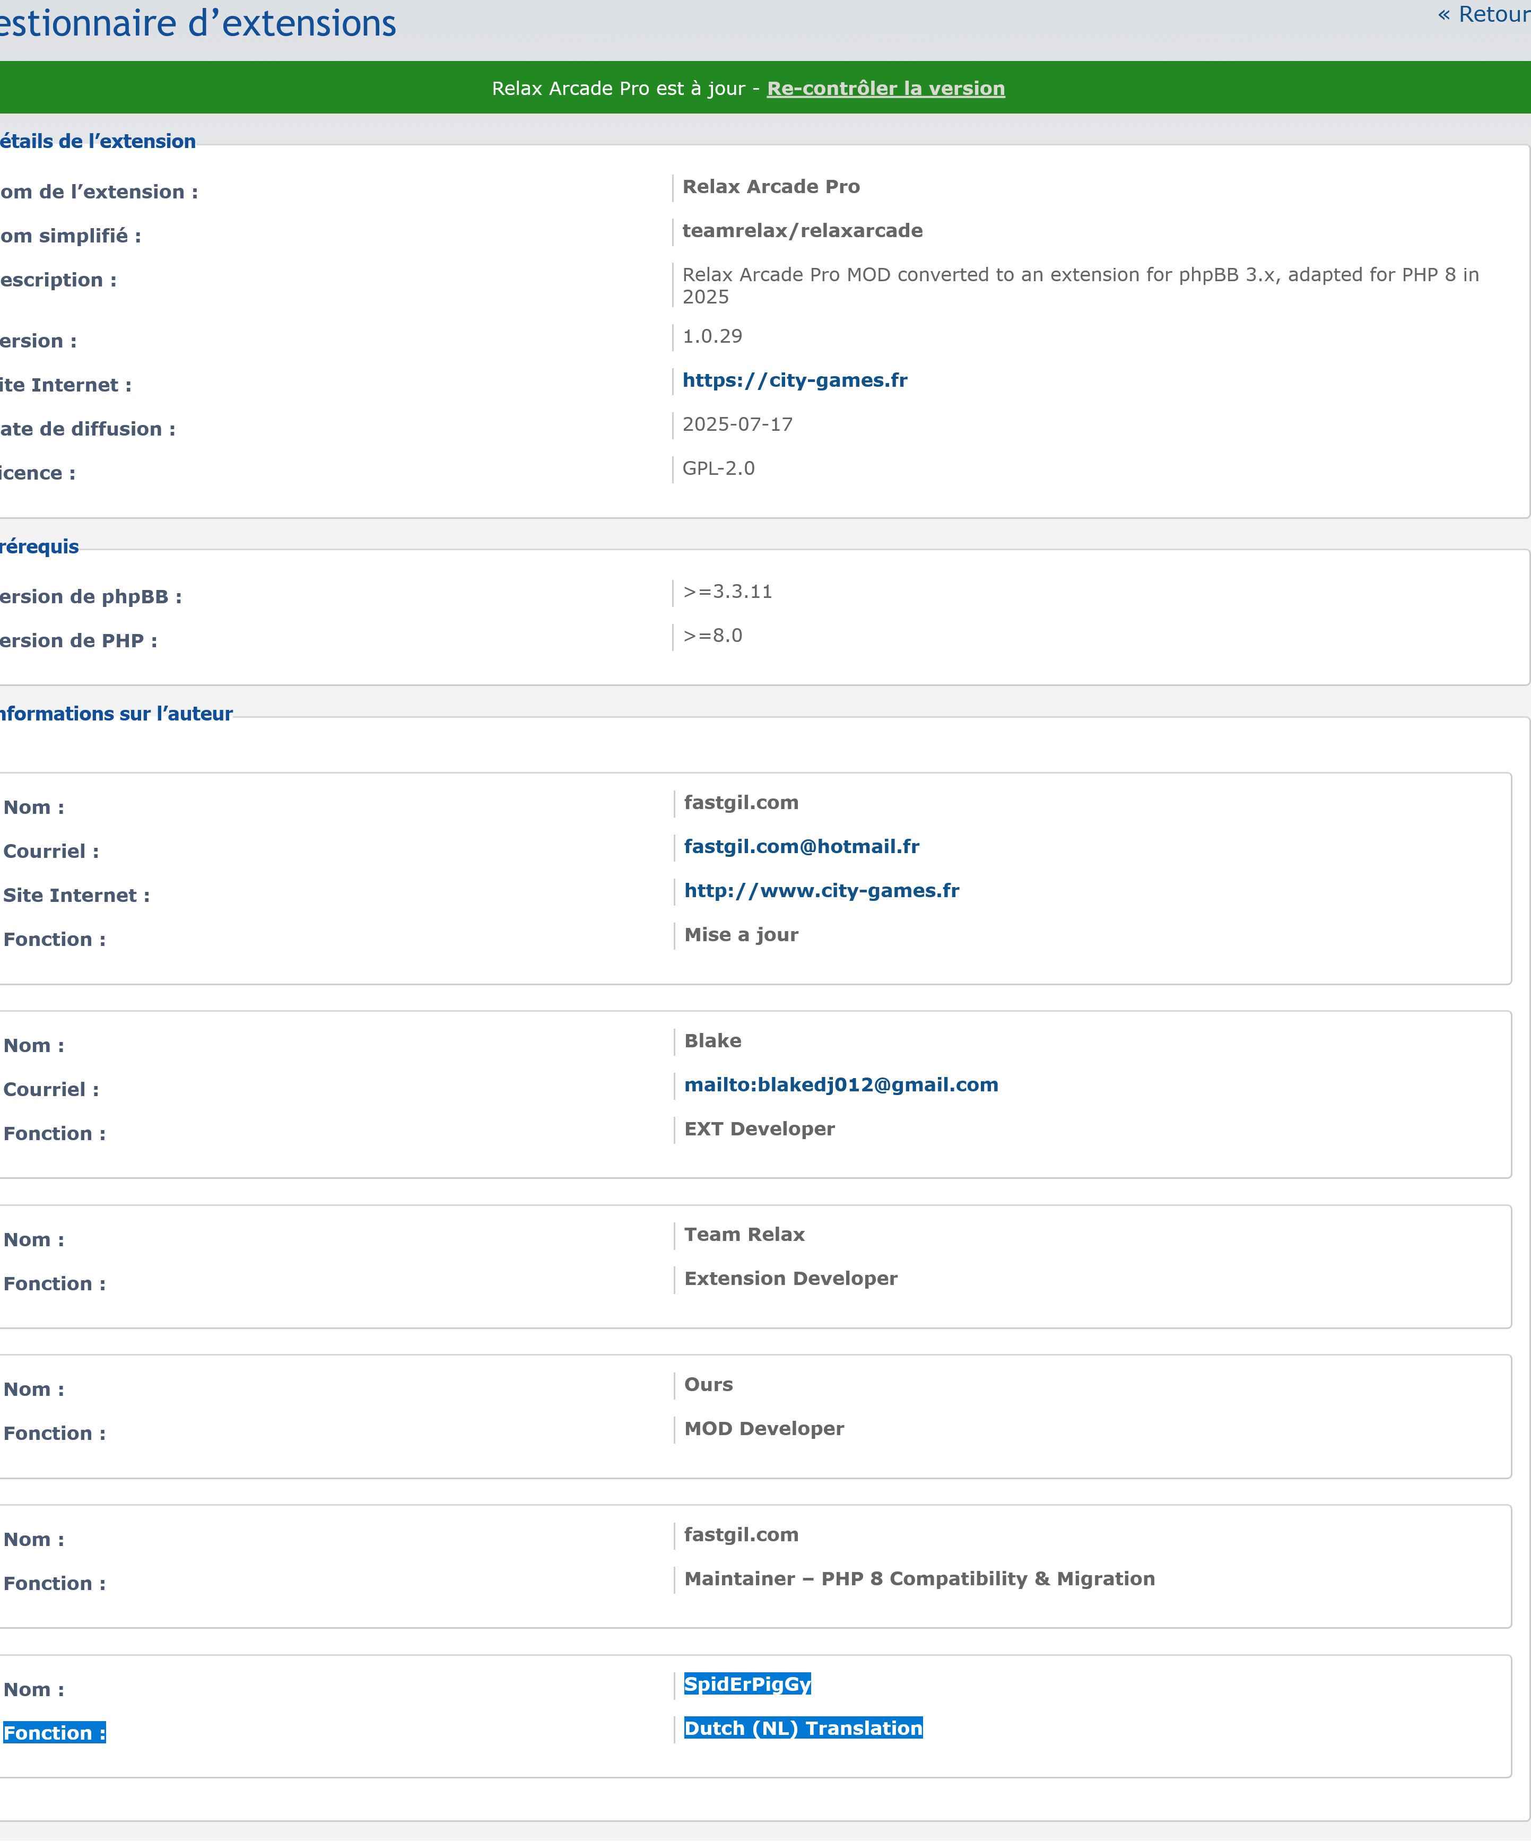
Task: Click the version number 1.0.29
Action: pos(711,337)
